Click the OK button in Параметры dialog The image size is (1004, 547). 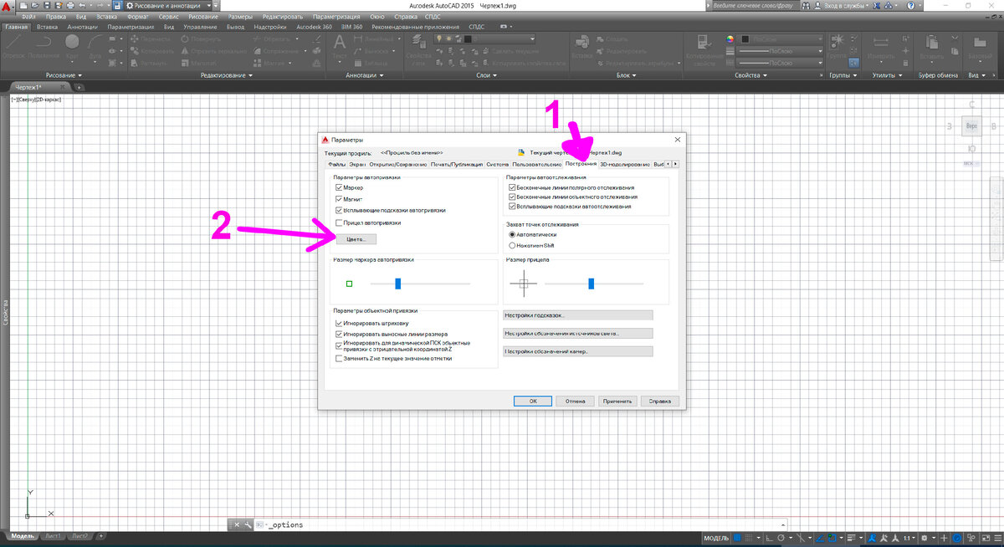(533, 401)
